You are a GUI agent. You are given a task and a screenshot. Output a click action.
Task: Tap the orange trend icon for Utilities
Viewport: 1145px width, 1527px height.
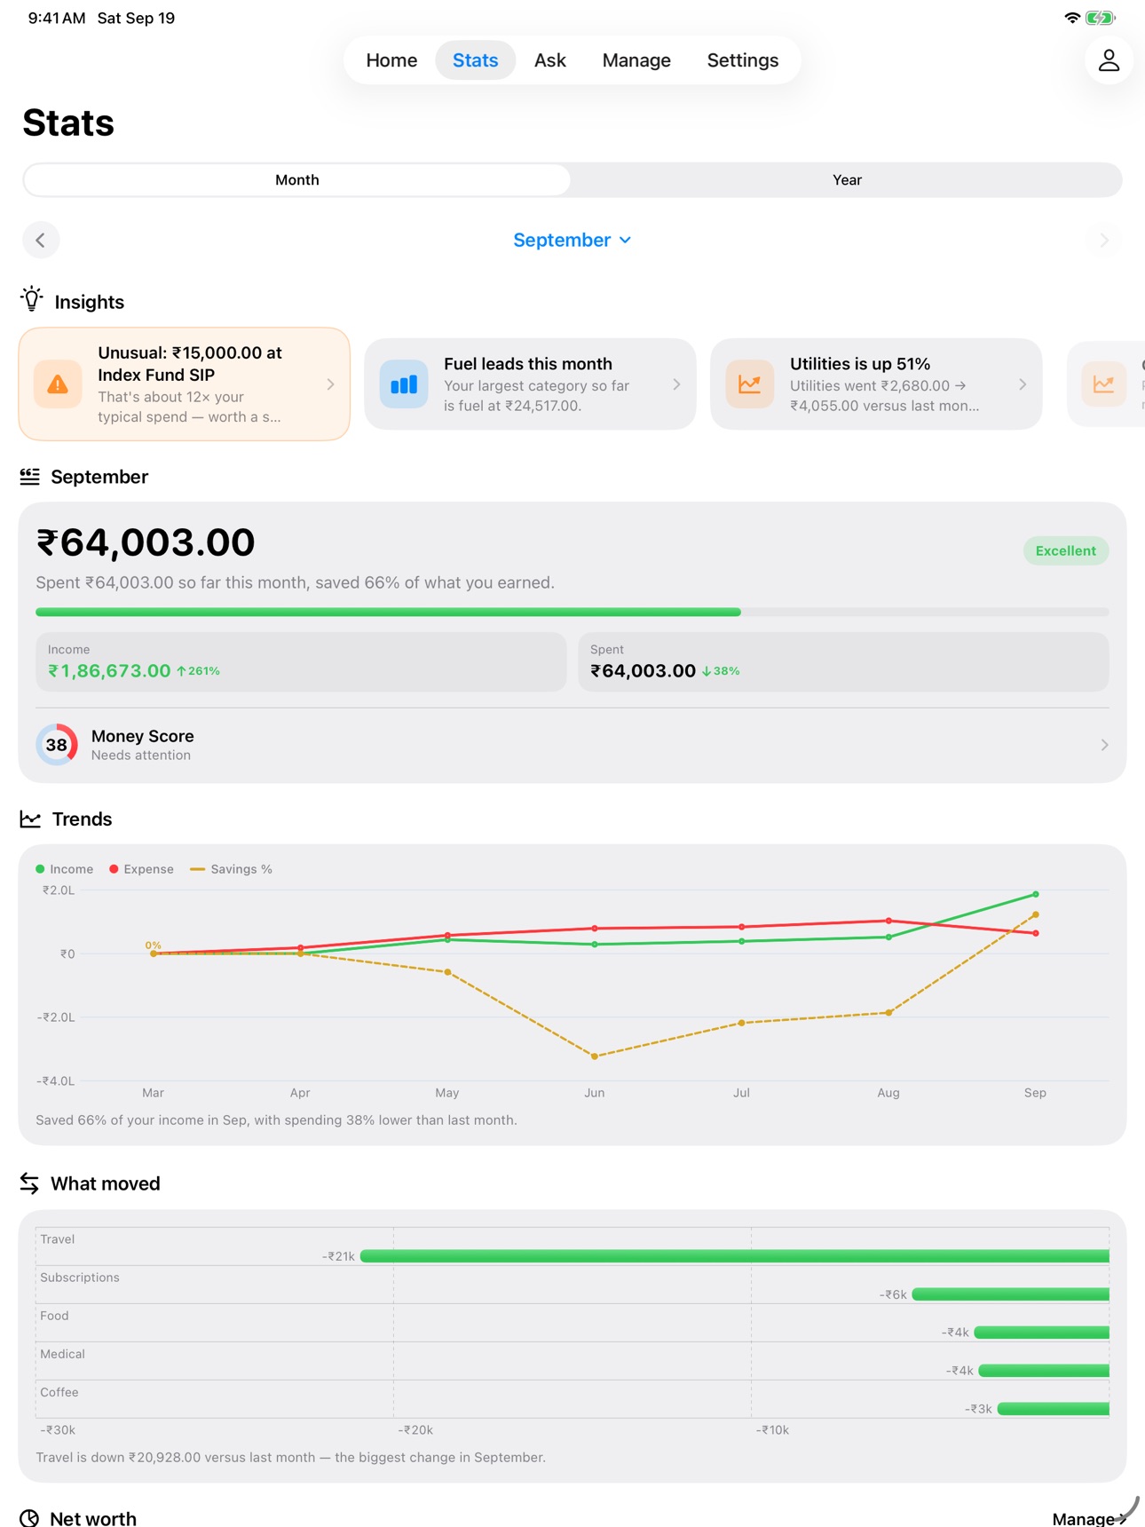pos(750,384)
